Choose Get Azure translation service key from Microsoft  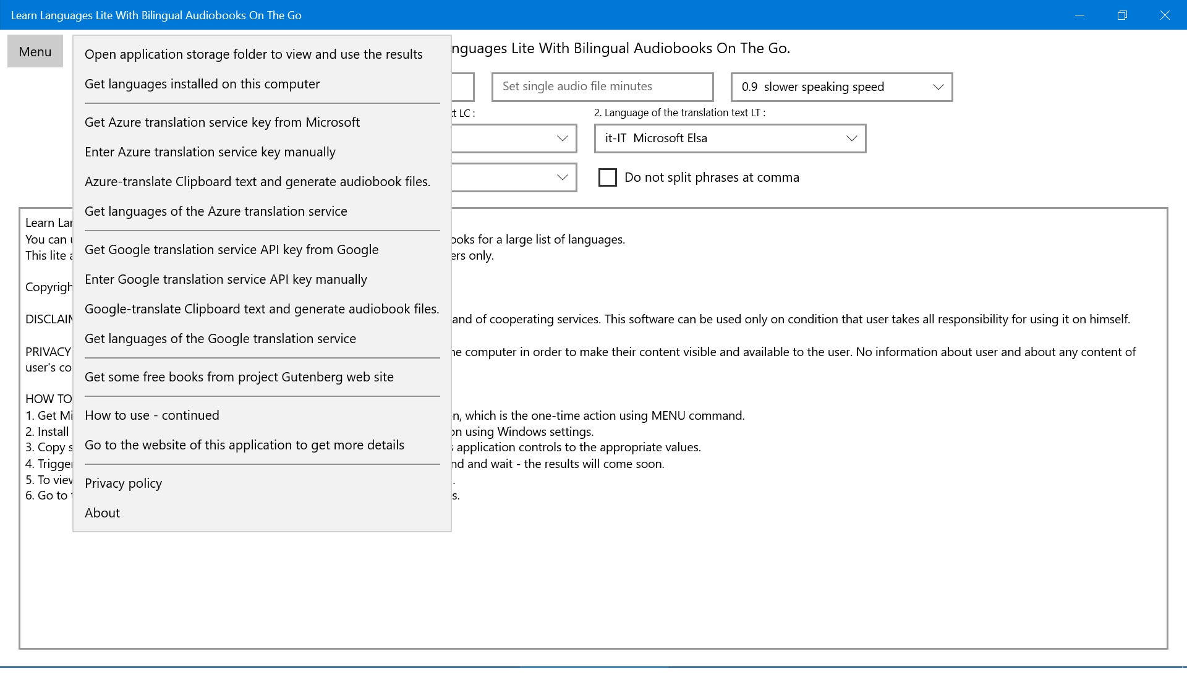click(x=222, y=122)
